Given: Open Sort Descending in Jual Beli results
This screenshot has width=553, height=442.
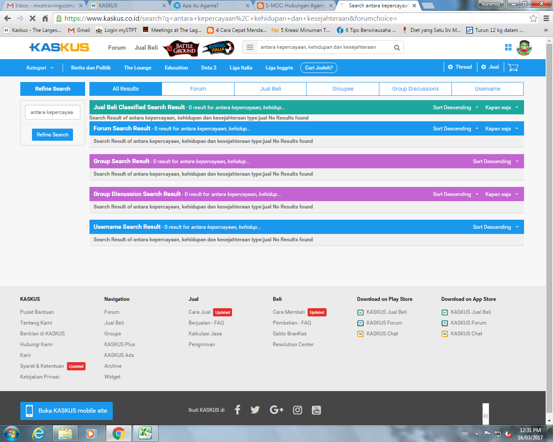Looking at the screenshot, I should 455,107.
